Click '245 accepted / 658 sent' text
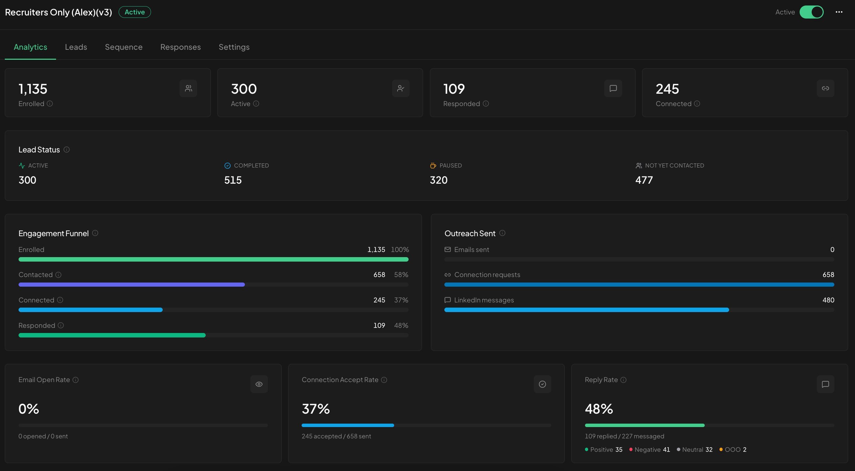The image size is (855, 471). pos(336,436)
